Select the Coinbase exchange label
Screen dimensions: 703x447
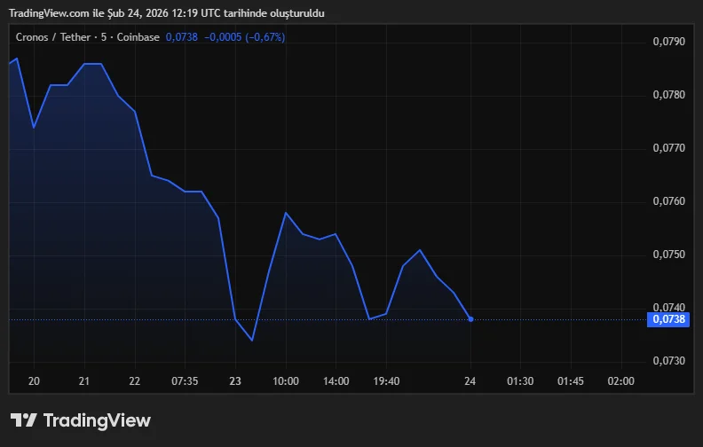(x=138, y=37)
